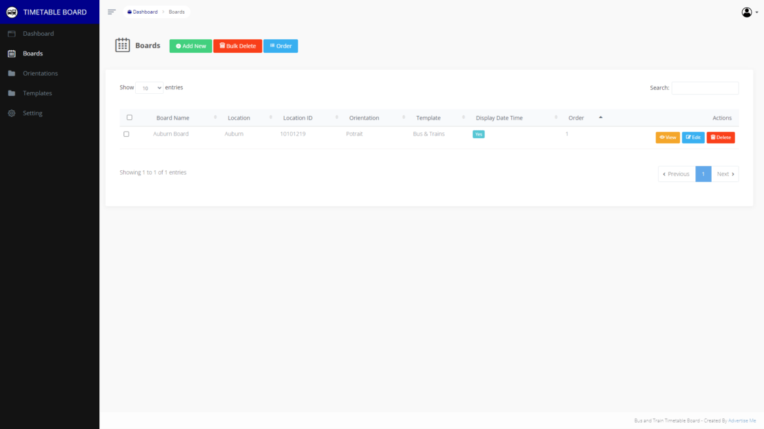The image size is (764, 429).
Task: Click the Order column sort arrow
Action: pos(599,117)
